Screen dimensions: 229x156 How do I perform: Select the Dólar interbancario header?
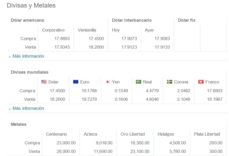click(131, 20)
